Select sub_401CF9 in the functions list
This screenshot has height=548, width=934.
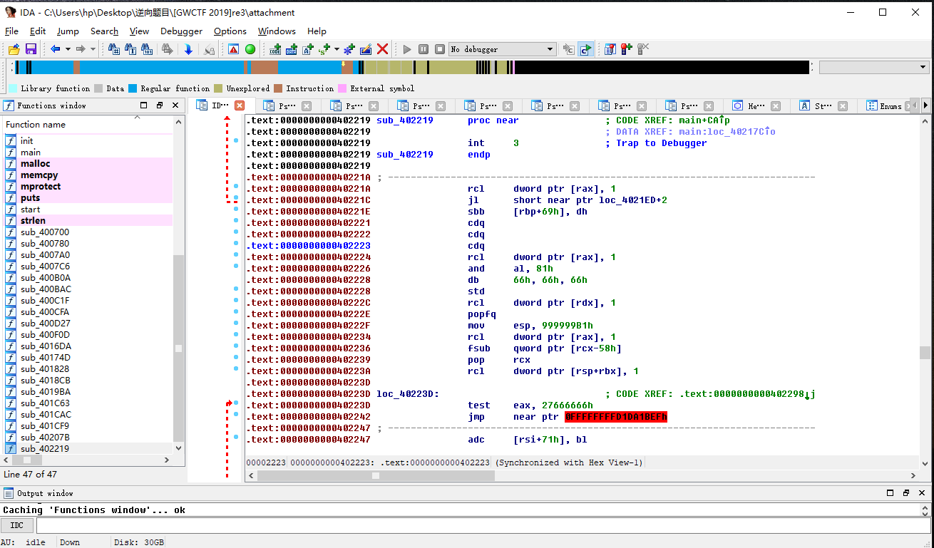tap(46, 426)
